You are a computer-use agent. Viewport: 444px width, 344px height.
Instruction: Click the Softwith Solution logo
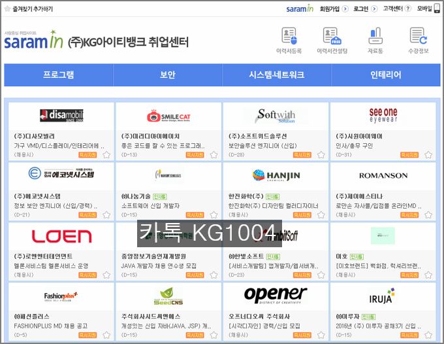point(276,116)
